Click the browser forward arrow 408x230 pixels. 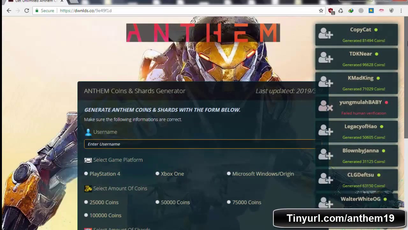click(18, 11)
